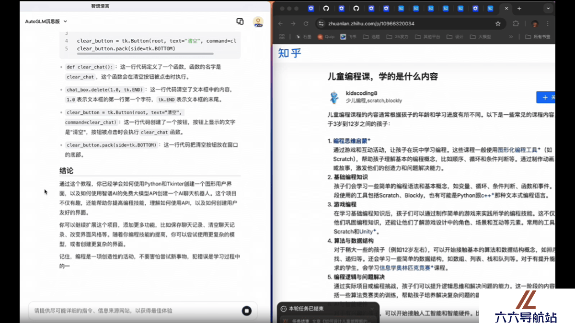This screenshot has width=575, height=323.
Task: Expand the 大模型 bookmarks folder
Action: click(481, 37)
